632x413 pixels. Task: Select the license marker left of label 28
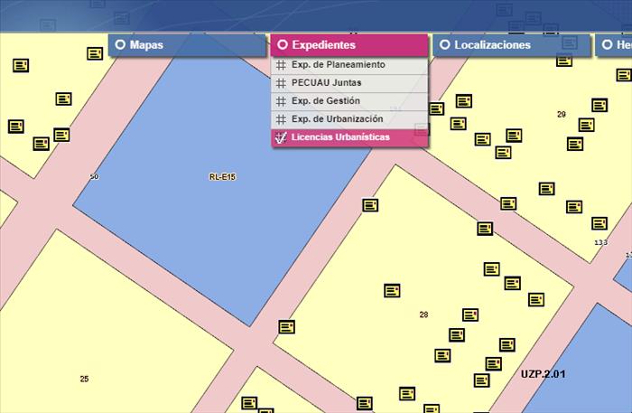coord(392,290)
